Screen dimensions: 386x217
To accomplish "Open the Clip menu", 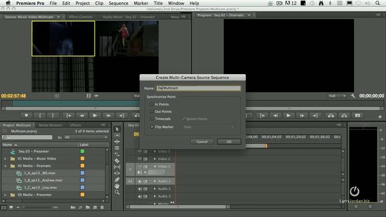I will (x=99, y=3).
